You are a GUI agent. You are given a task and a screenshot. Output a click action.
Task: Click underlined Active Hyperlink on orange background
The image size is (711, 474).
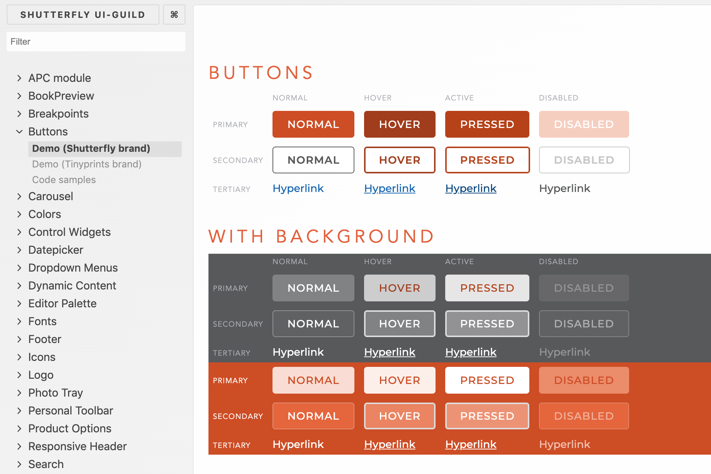pyautogui.click(x=471, y=445)
